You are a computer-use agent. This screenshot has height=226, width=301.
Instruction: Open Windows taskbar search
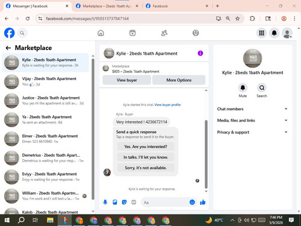21,220
